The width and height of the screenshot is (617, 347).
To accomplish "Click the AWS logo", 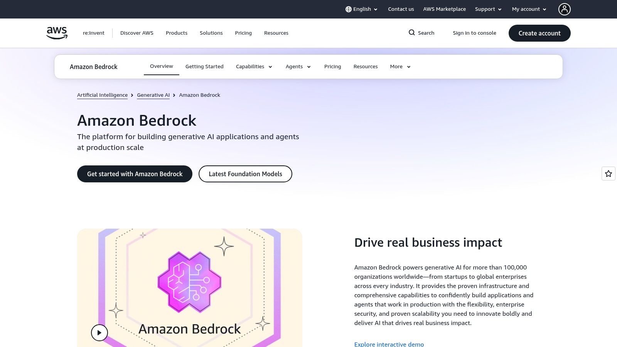I will coord(57,33).
